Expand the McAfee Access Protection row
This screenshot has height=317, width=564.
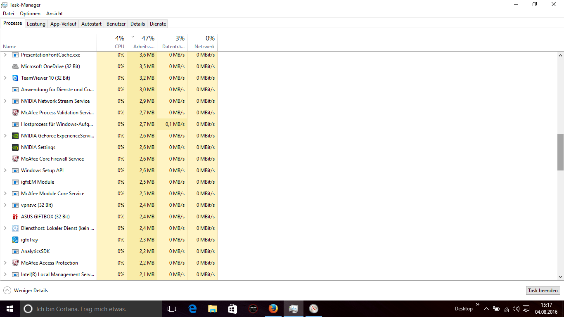pyautogui.click(x=5, y=263)
